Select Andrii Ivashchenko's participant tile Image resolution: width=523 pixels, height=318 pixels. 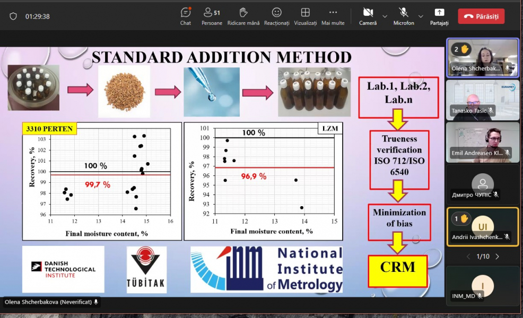tap(483, 226)
